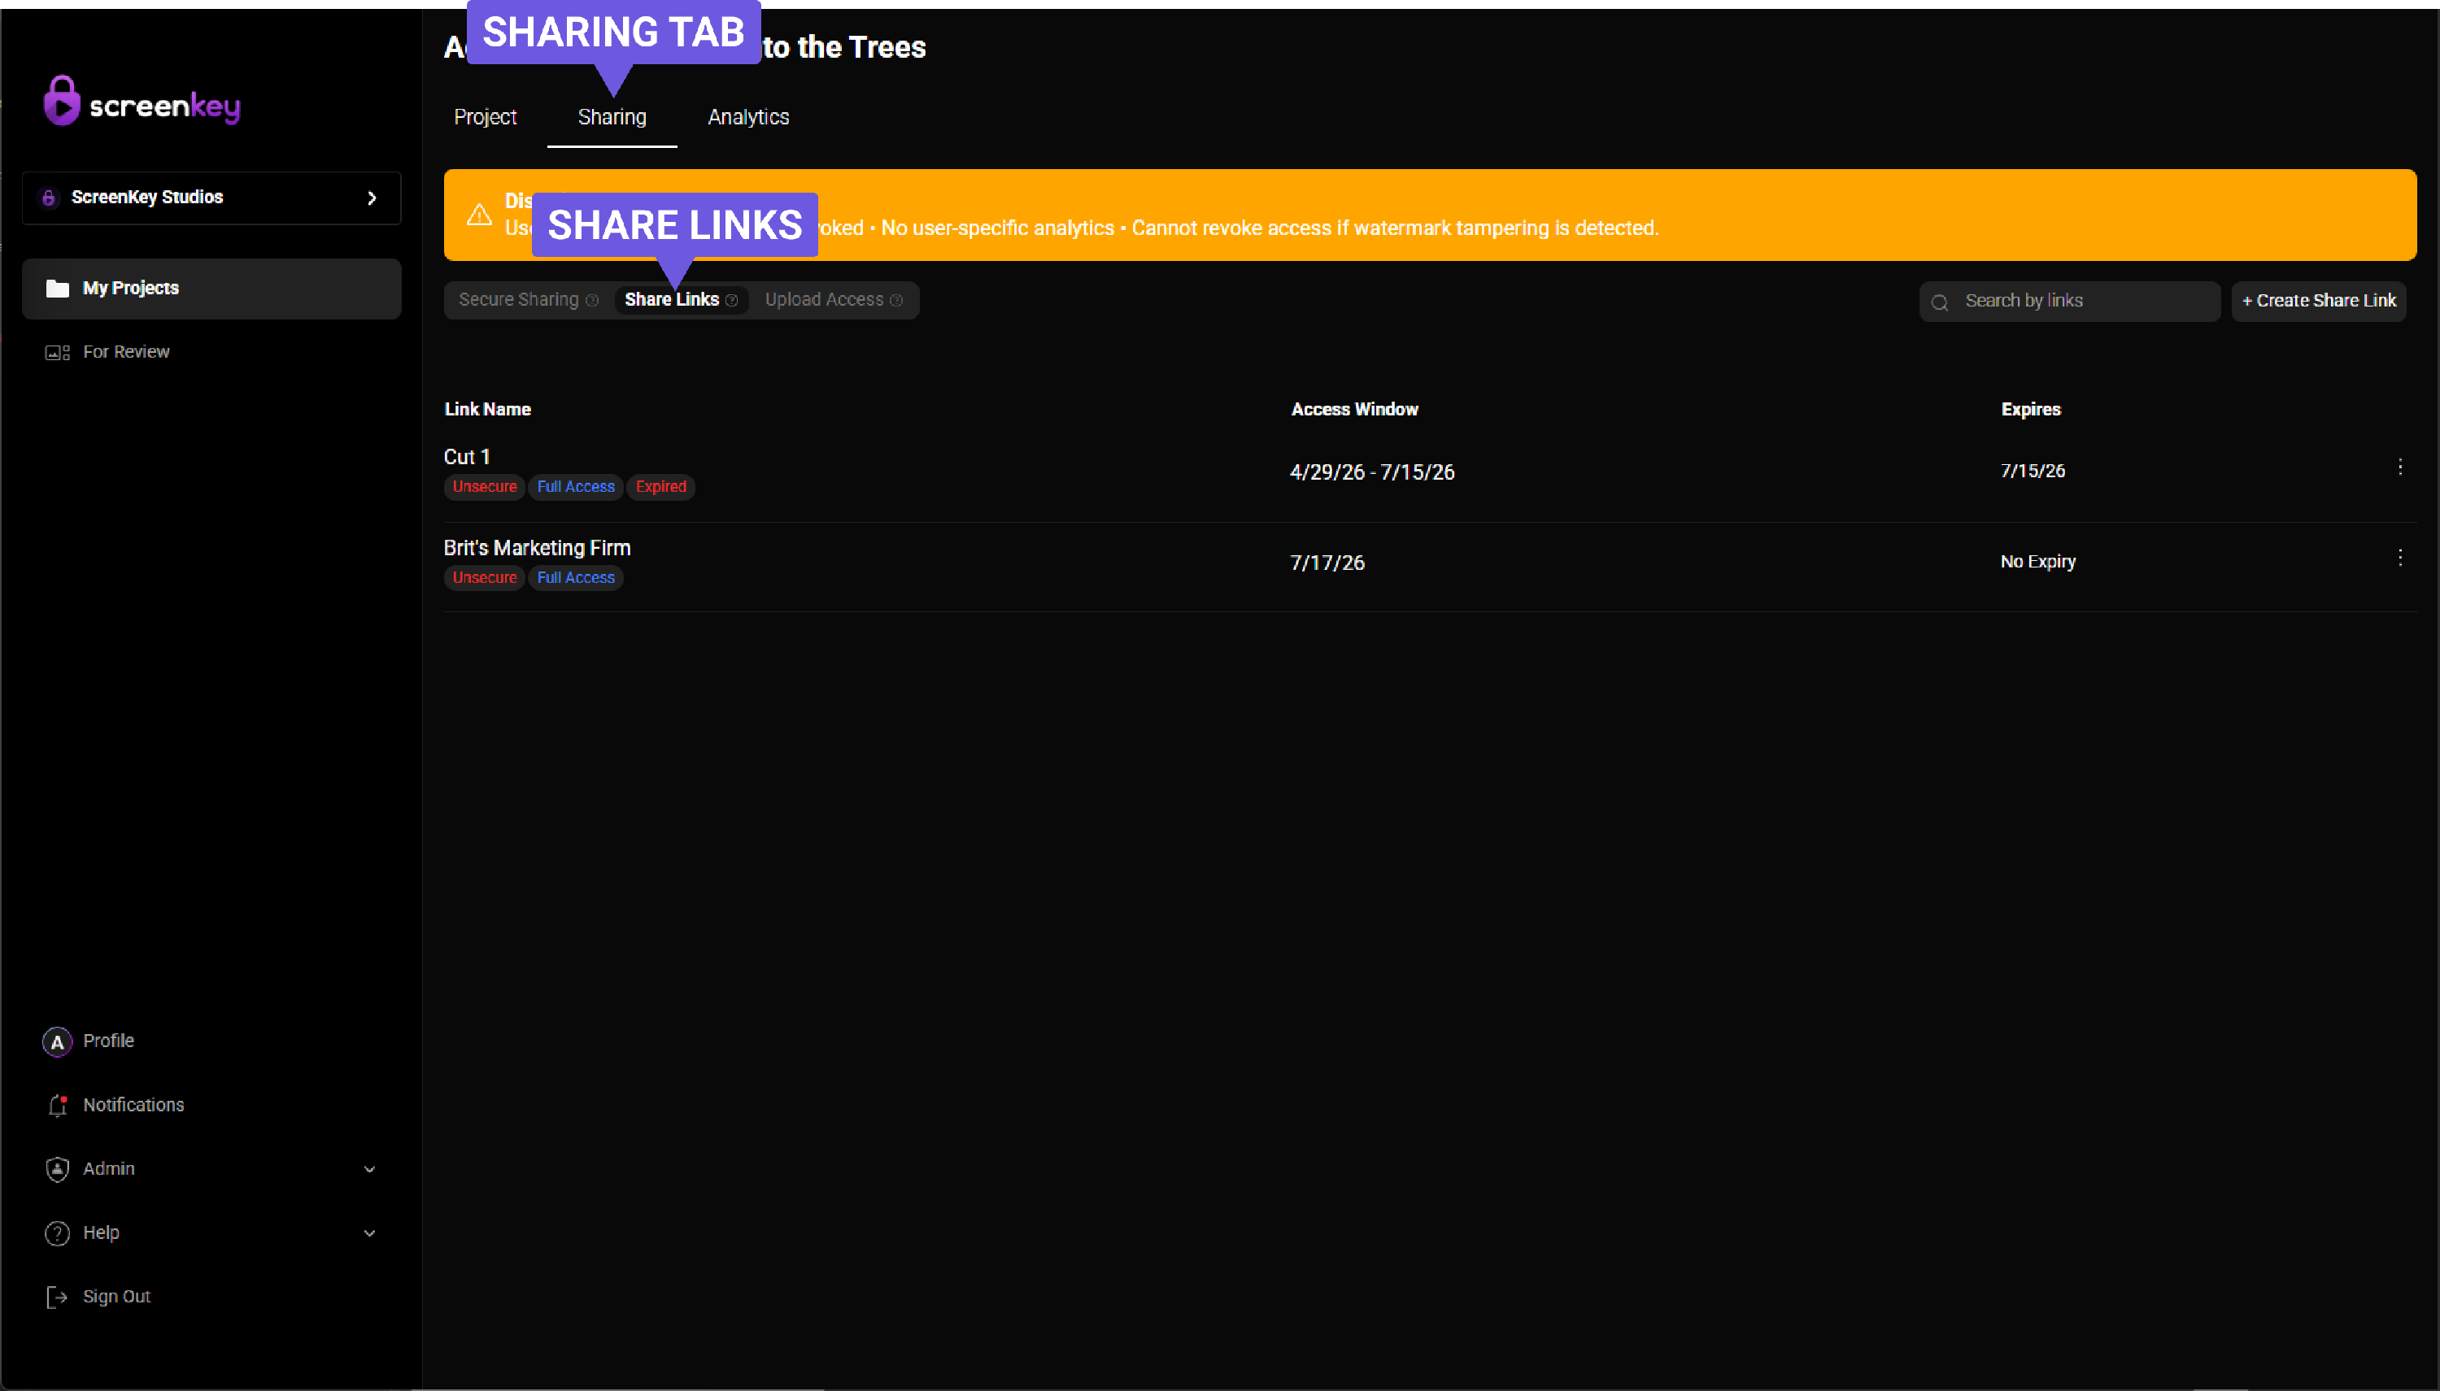Open My Projects folder icon
The image size is (2440, 1391).
(58, 289)
